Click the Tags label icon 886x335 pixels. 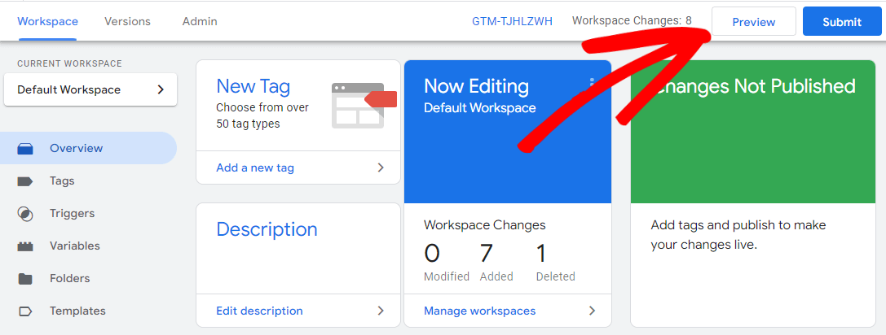(25, 181)
